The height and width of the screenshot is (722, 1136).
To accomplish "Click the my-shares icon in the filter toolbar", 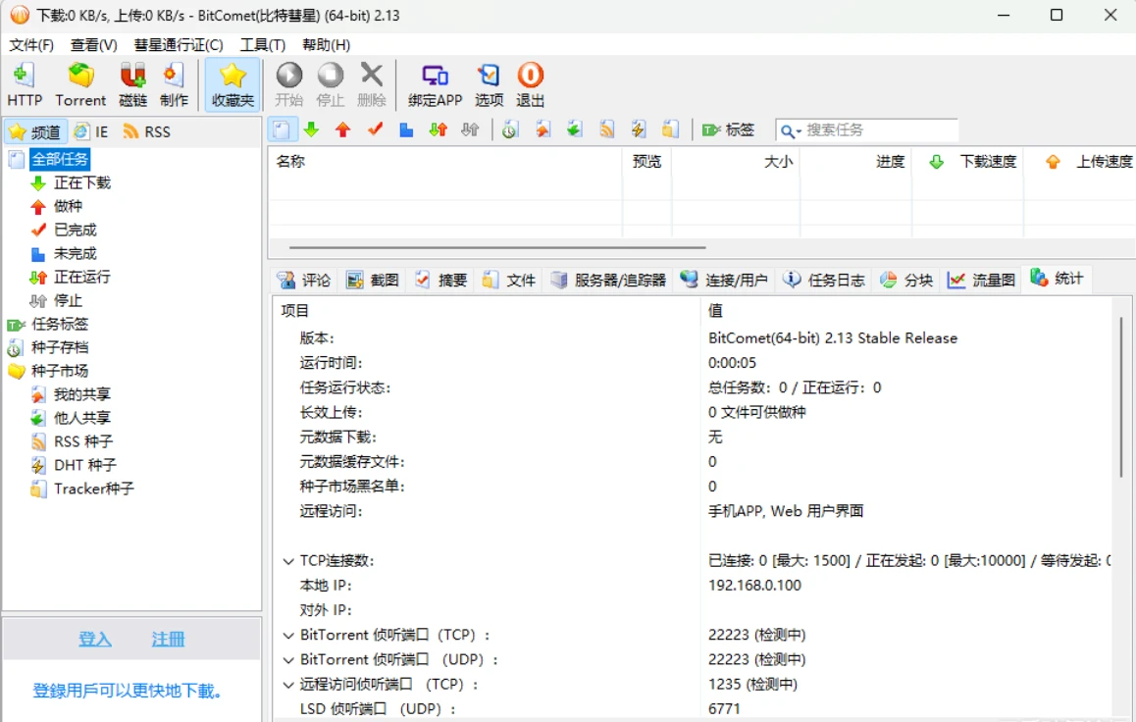I will pos(542,129).
